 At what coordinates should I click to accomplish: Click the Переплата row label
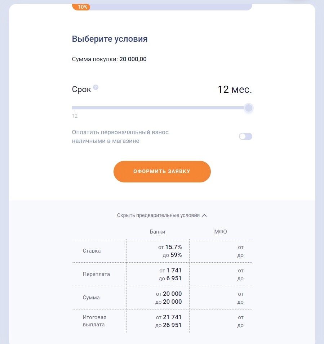[x=96, y=274]
